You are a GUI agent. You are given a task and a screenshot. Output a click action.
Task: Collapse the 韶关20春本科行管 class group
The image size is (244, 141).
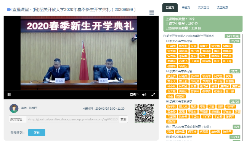tap(167, 71)
